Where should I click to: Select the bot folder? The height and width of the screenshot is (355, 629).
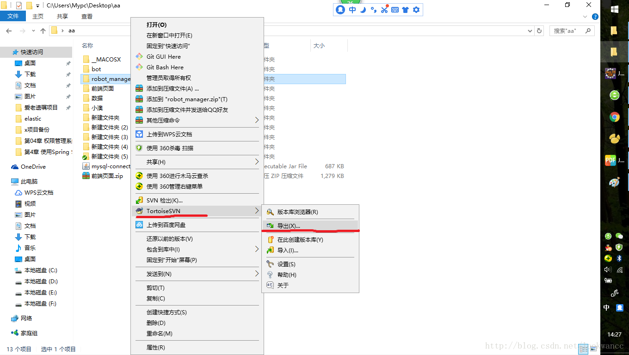click(92, 69)
